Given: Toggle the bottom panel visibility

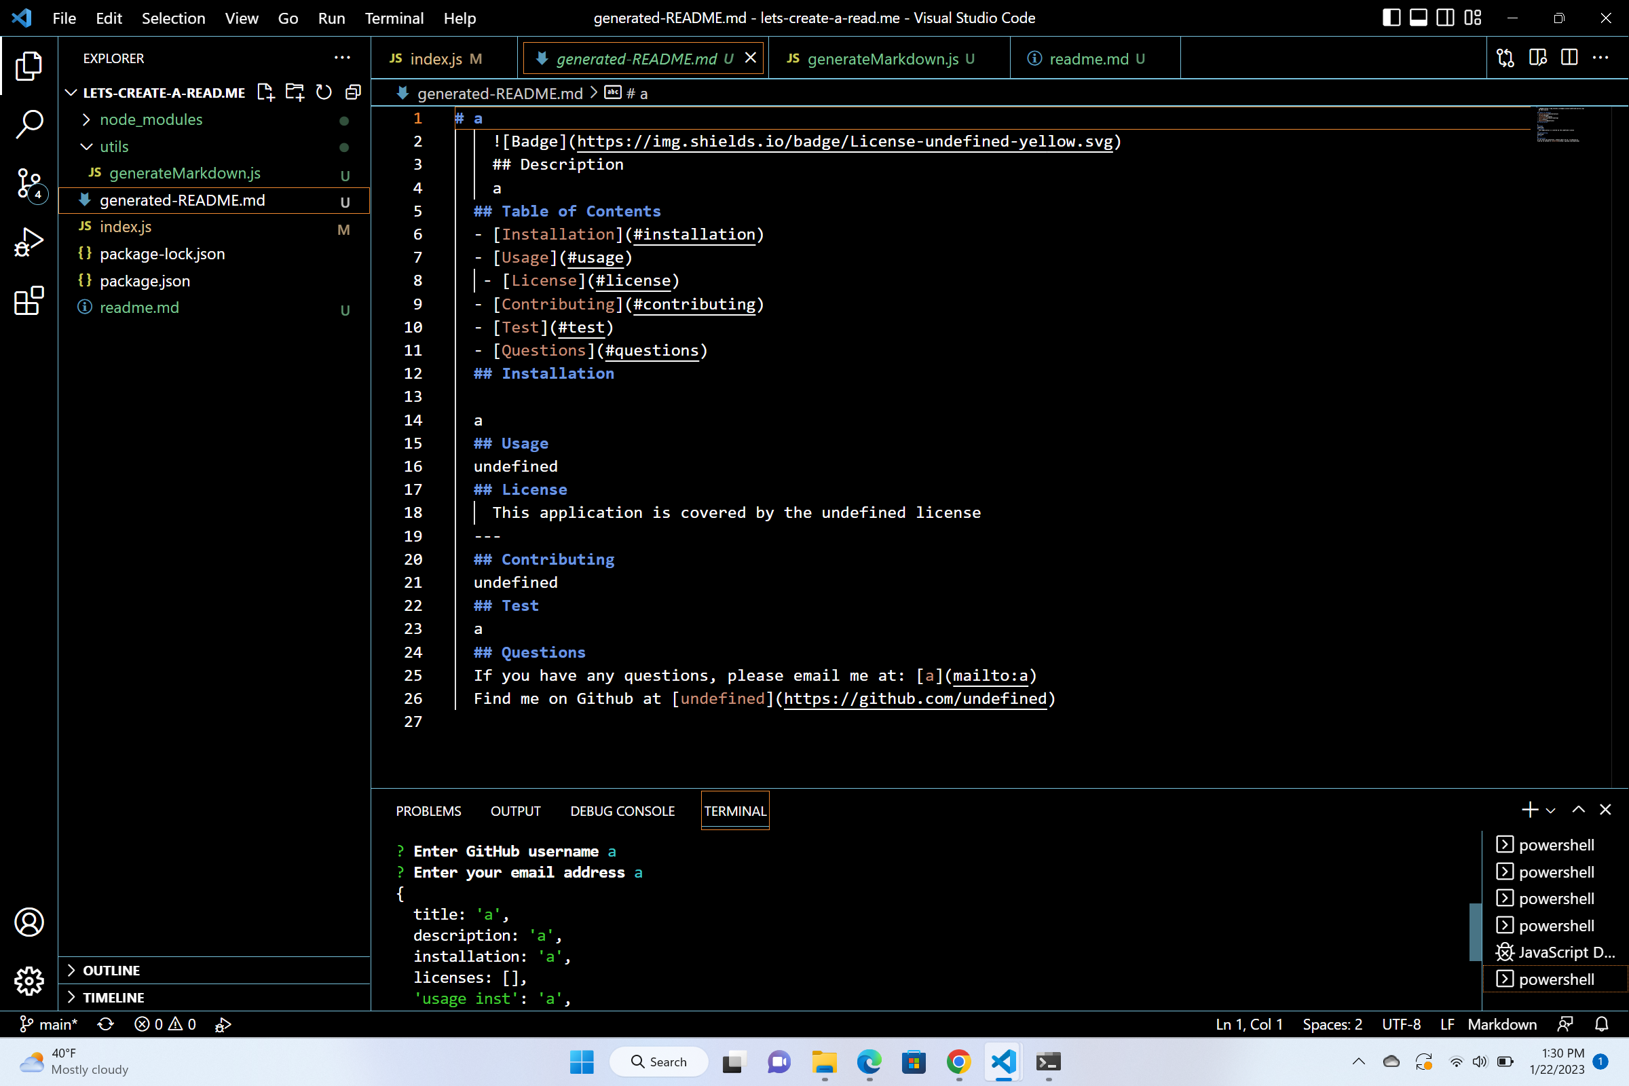Looking at the screenshot, I should tap(1419, 18).
